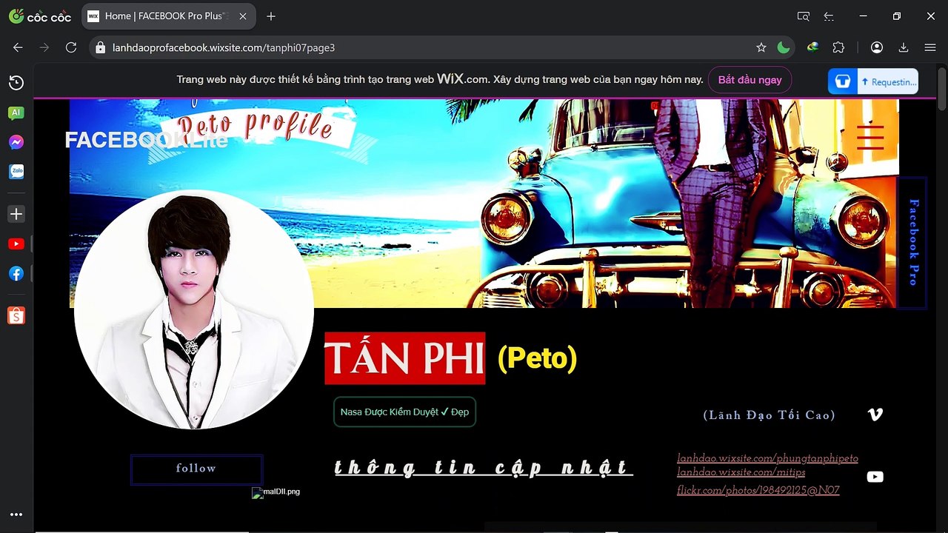Click the yellow (Peto) nickname text
Screen dimensions: 948x533
[x=537, y=358]
